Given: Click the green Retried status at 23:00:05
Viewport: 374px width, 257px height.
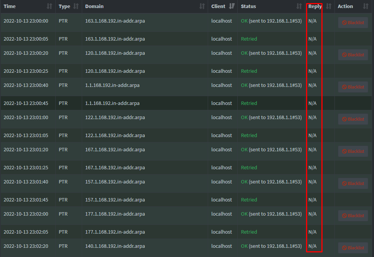Looking at the screenshot, I should pos(250,39).
